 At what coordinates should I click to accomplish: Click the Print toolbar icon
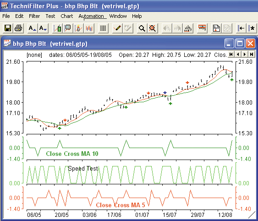[x=18, y=28]
